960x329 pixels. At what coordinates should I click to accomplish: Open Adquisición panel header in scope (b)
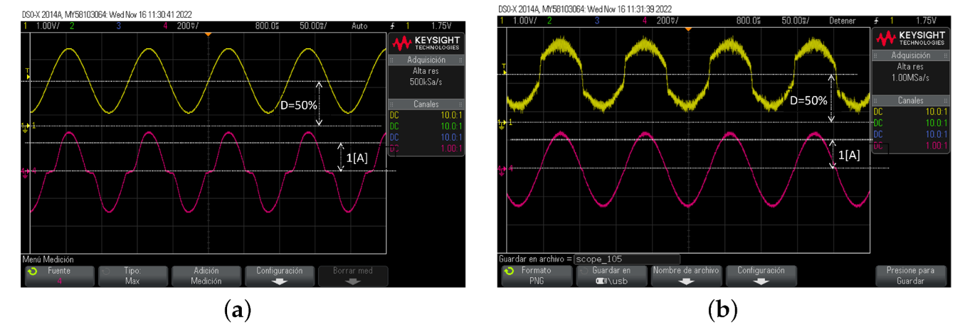910,55
